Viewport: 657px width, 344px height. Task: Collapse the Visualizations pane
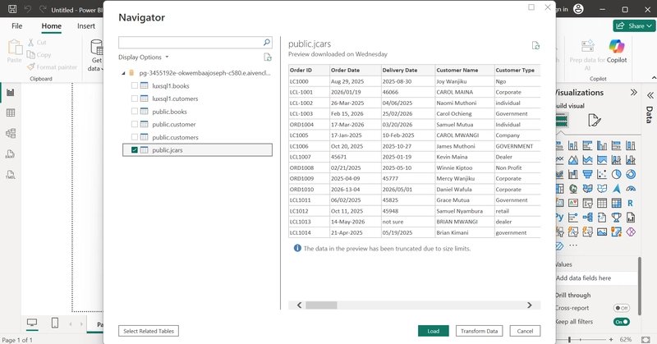click(x=633, y=93)
